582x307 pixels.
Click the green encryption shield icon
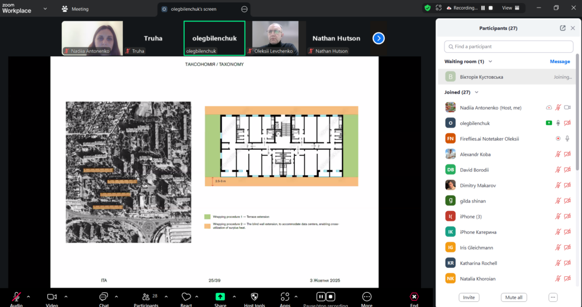click(427, 8)
